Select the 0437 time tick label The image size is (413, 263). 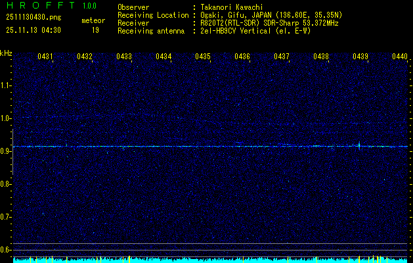[x=282, y=57]
